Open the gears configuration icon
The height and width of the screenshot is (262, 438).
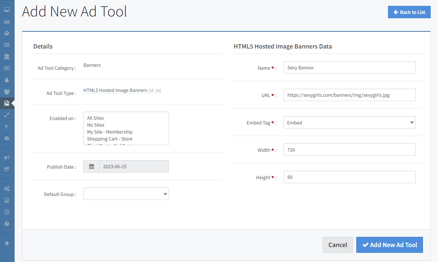click(7, 189)
